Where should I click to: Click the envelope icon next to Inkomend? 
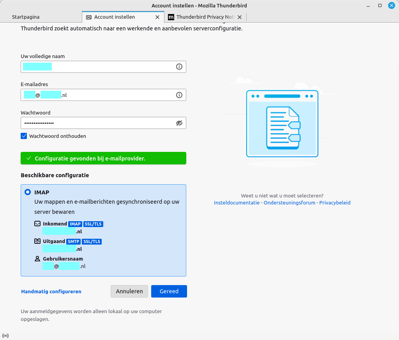tap(37, 224)
